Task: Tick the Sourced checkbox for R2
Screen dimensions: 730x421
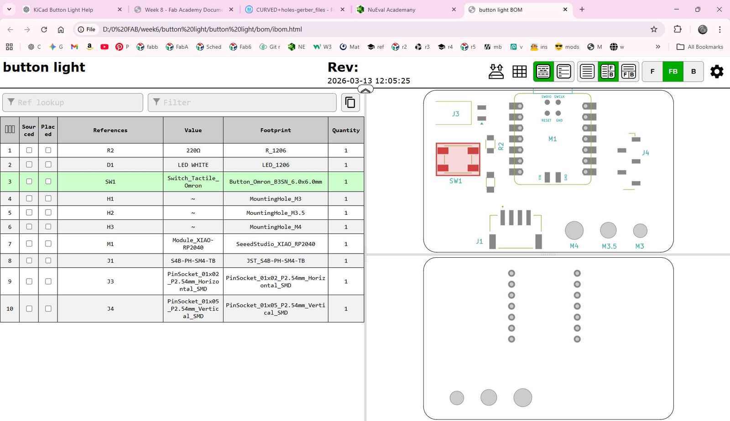Action: coord(29,150)
